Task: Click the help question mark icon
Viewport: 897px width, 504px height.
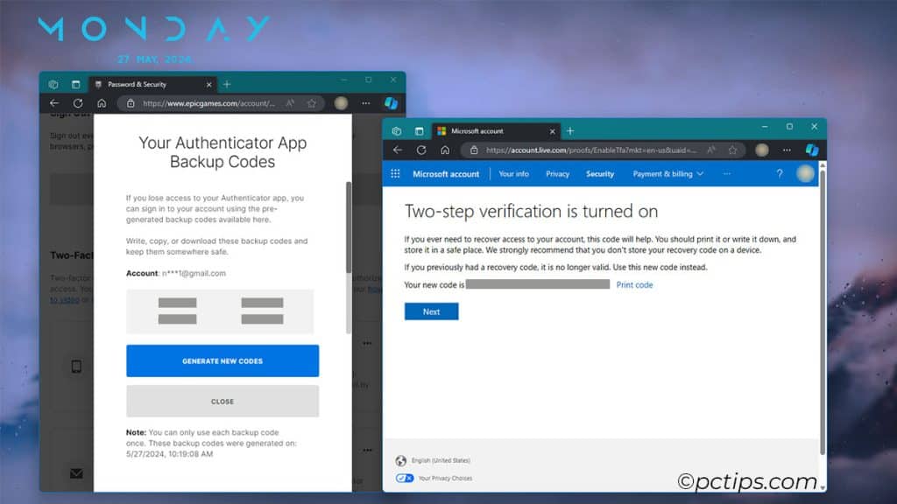Action: point(779,173)
